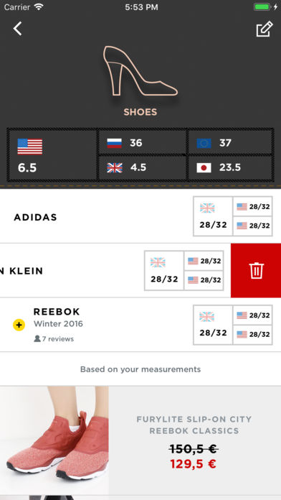Select the US flag size 6.5
Viewport: 281px width, 500px height.
point(52,155)
